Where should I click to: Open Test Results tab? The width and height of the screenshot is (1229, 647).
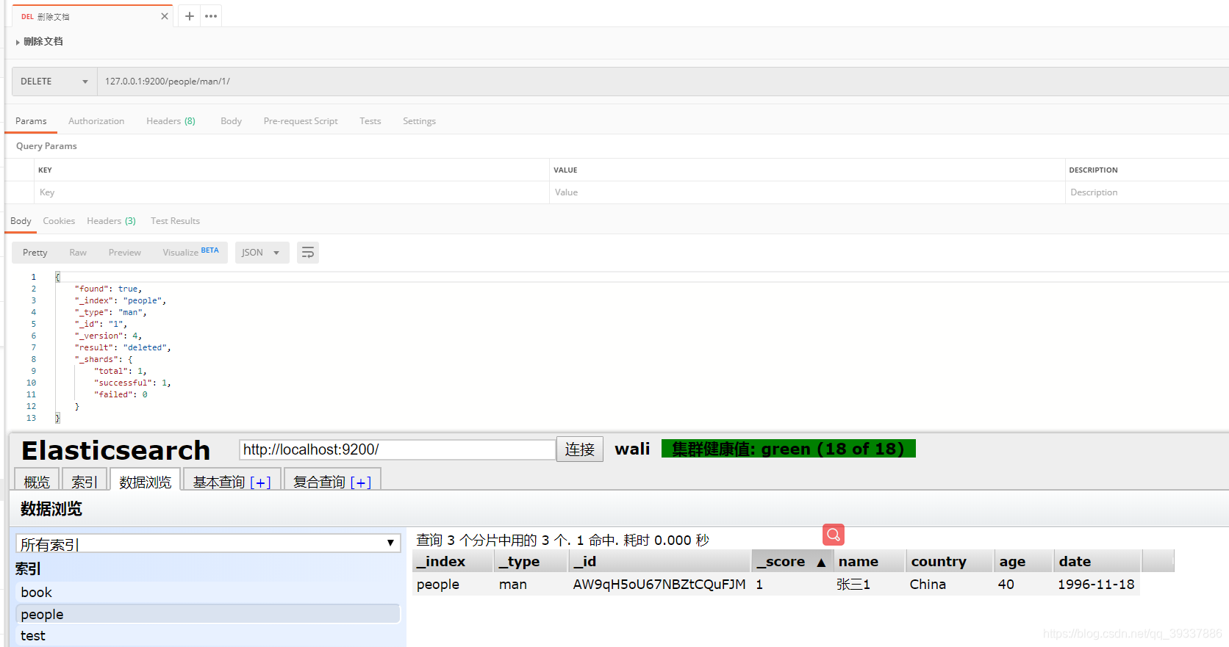pos(175,221)
